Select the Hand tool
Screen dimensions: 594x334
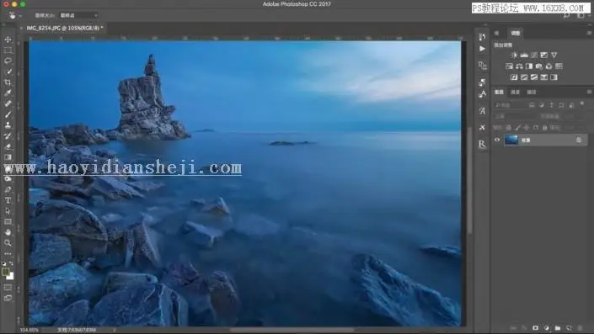pos(8,232)
